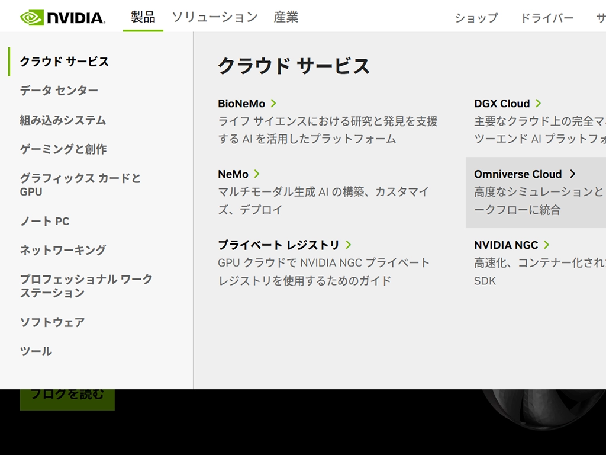606x455 pixels.
Task: Click DGX Cloud description 主要なクラウド上の完全
Action: tap(540, 130)
